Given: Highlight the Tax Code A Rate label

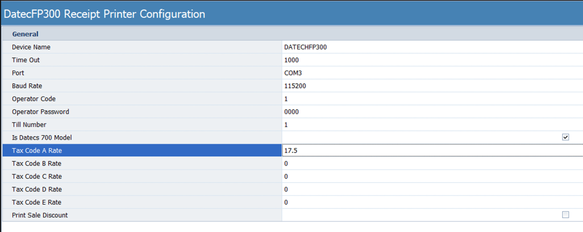Looking at the screenshot, I should coord(37,151).
